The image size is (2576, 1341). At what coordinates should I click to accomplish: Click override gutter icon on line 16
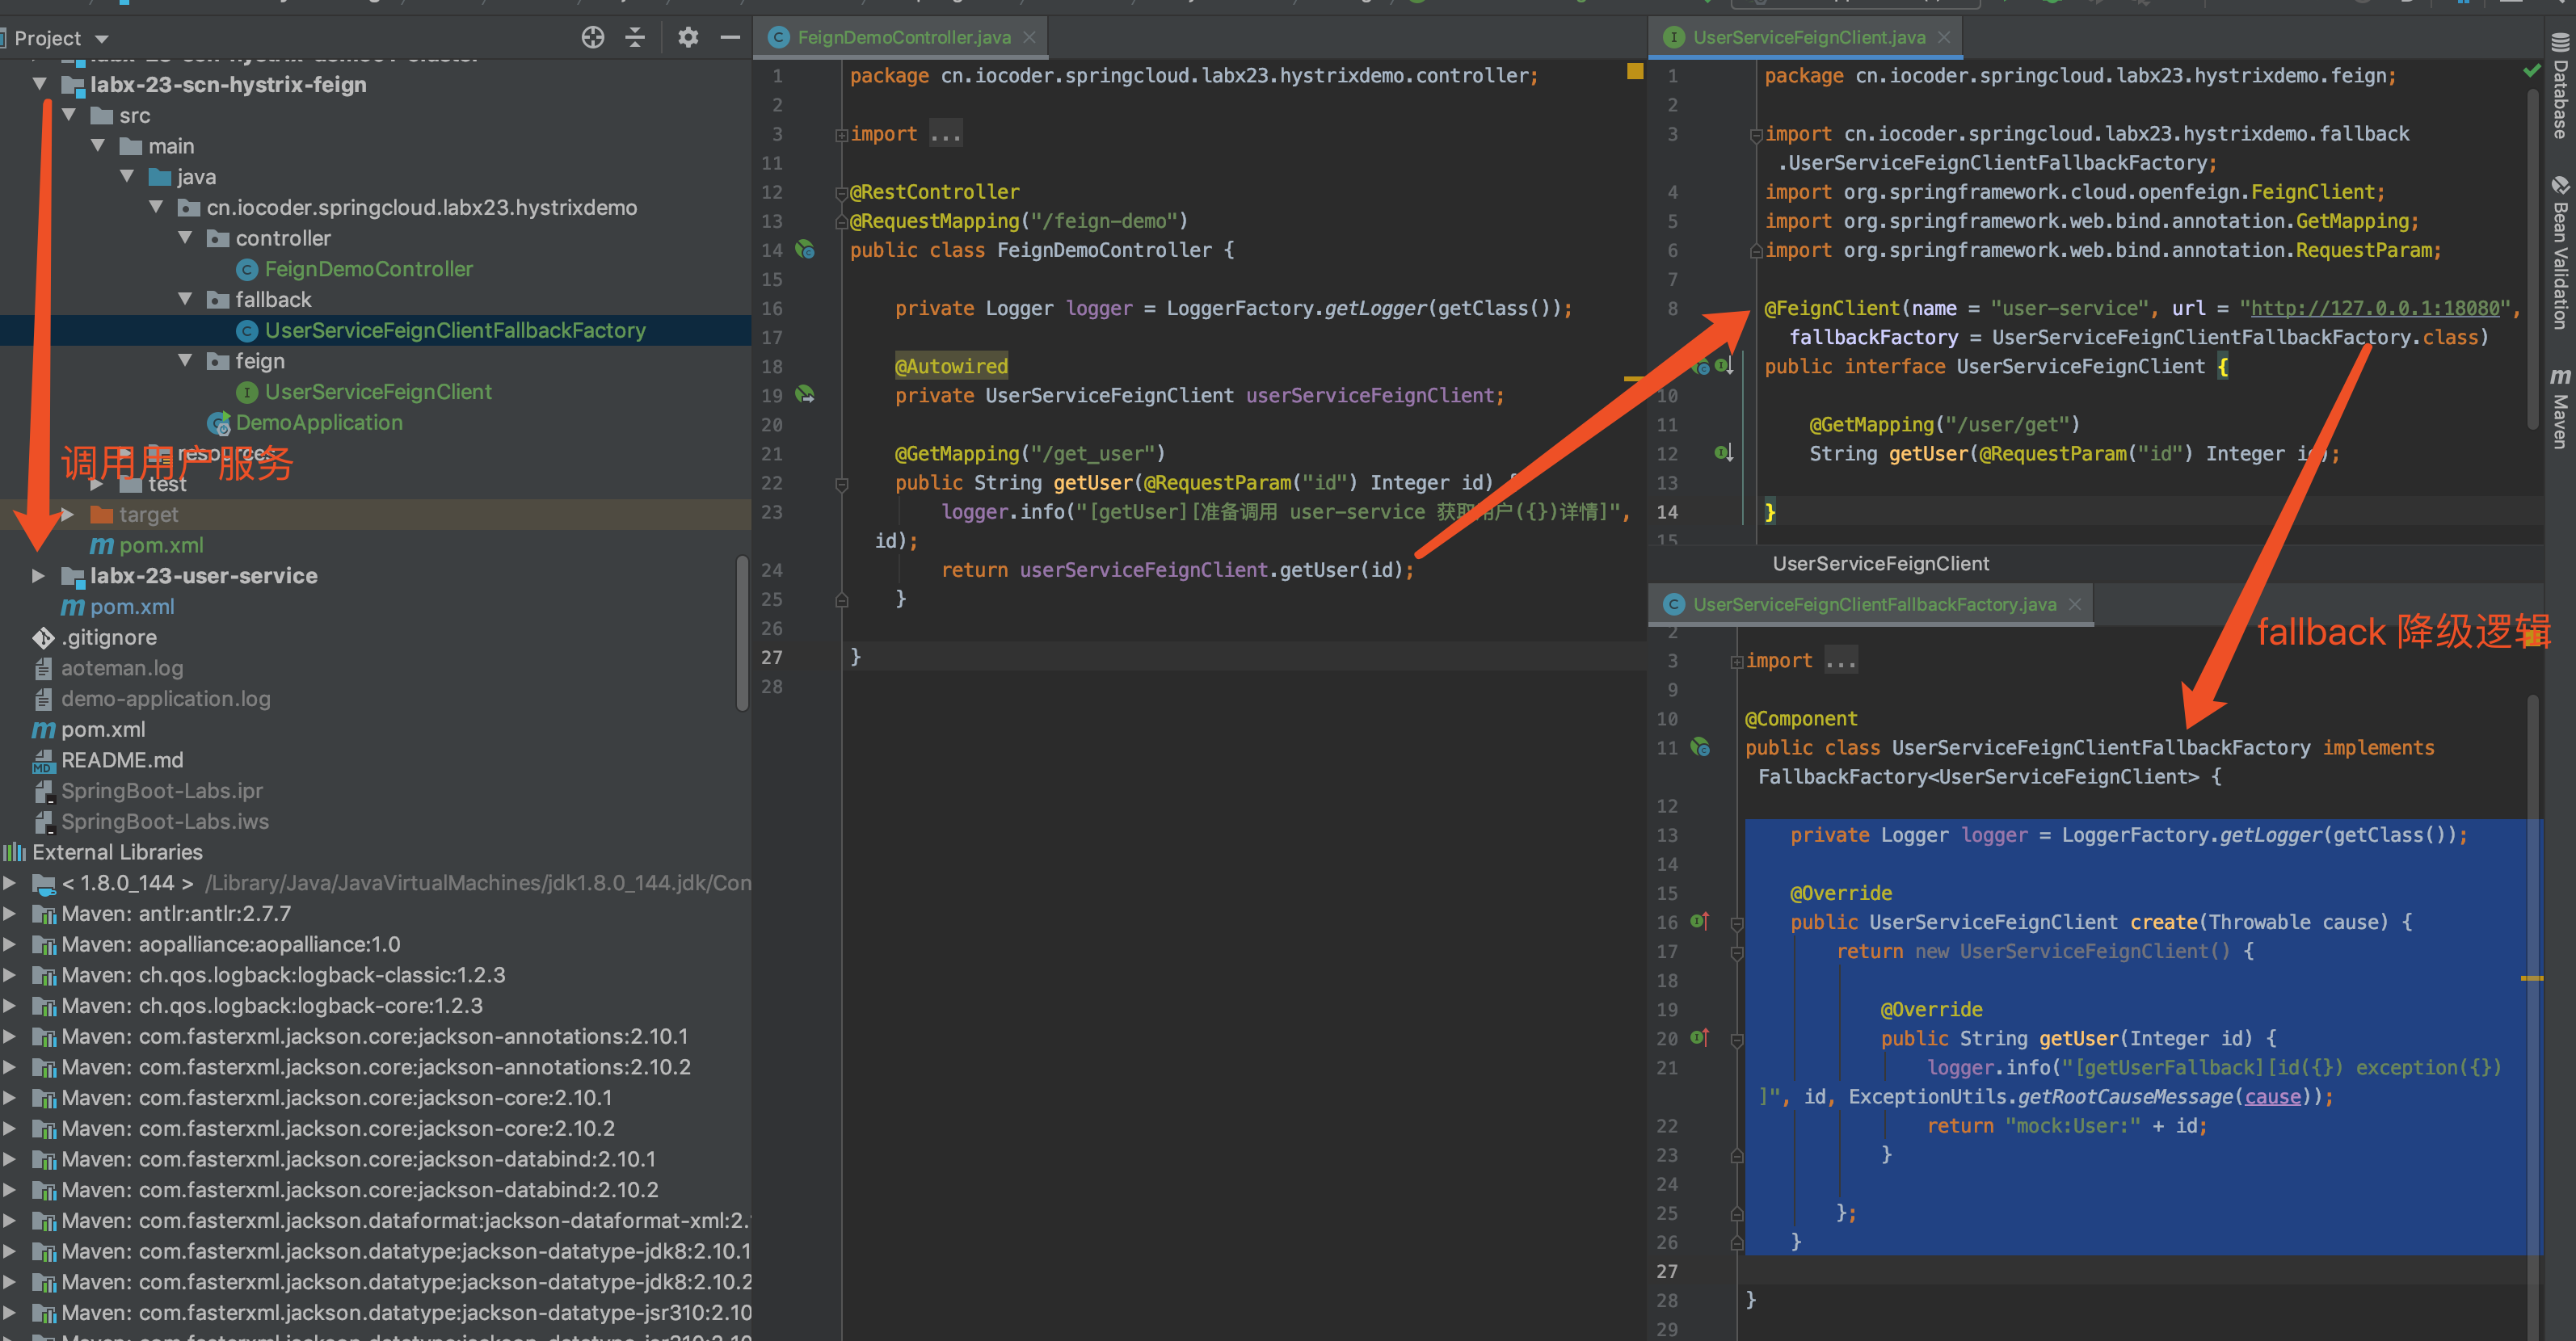click(1699, 921)
